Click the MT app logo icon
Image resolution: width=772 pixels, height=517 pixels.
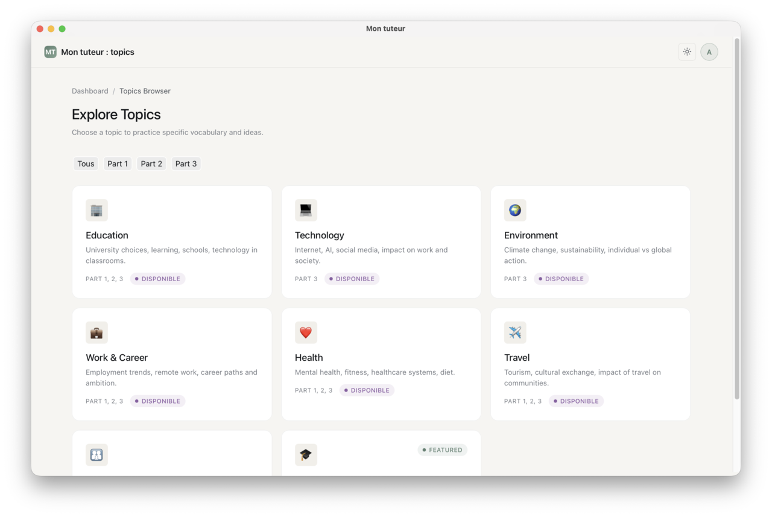pyautogui.click(x=50, y=52)
